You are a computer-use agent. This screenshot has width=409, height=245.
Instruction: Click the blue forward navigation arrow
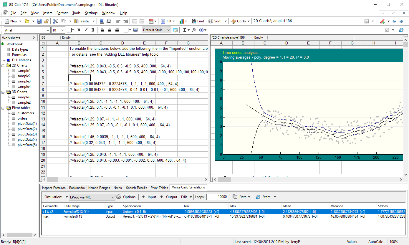pyautogui.click(x=401, y=21)
